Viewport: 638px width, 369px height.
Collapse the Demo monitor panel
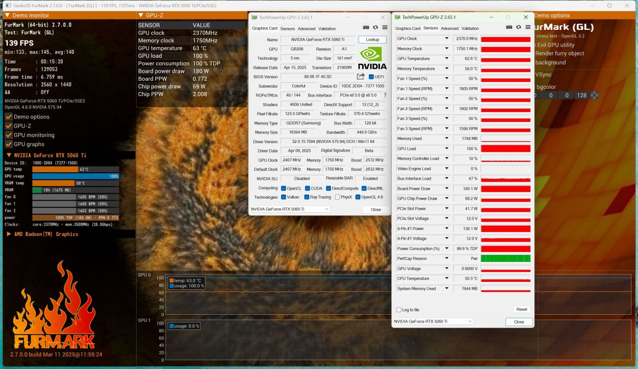[x=7, y=15]
